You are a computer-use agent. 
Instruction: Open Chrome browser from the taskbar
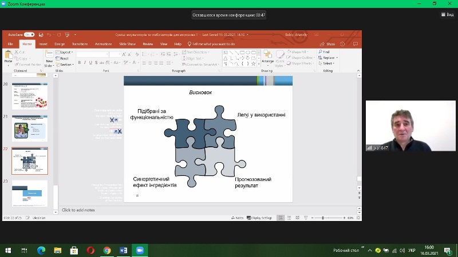107,250
